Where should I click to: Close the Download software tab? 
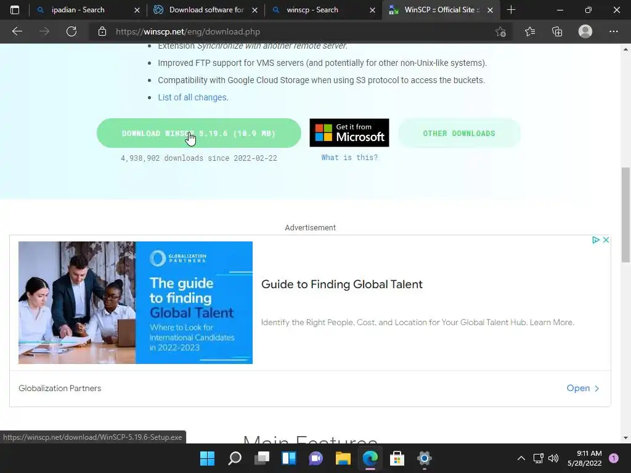tap(254, 10)
